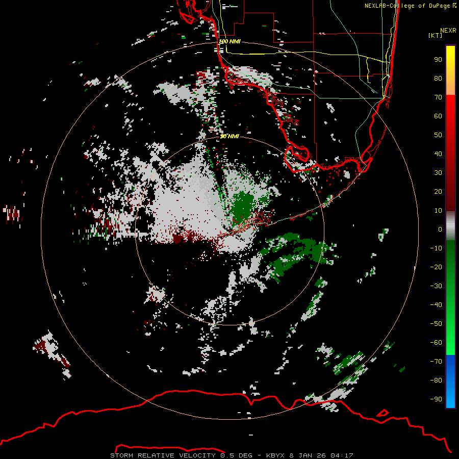459x459 pixels.
Task: Click the gray zero-velocity segment of the color bar
Action: pyautogui.click(x=450, y=225)
